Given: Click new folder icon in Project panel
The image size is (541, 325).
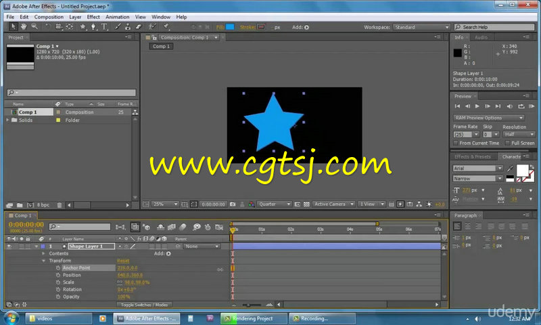Looking at the screenshot, I should [x=20, y=204].
